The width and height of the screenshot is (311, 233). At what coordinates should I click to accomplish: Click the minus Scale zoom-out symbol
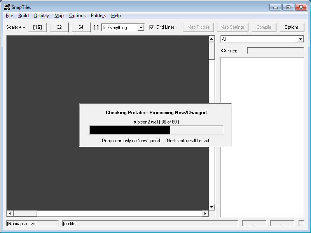pyautogui.click(x=24, y=27)
